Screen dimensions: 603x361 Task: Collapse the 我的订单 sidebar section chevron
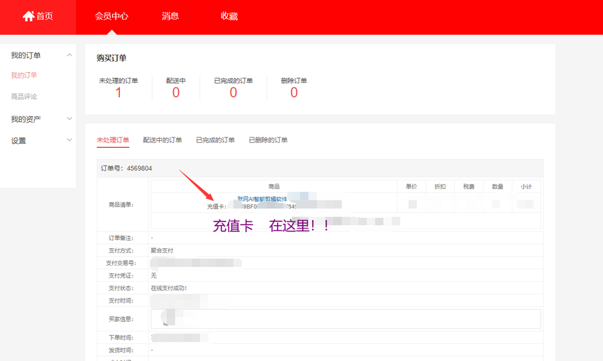click(69, 55)
